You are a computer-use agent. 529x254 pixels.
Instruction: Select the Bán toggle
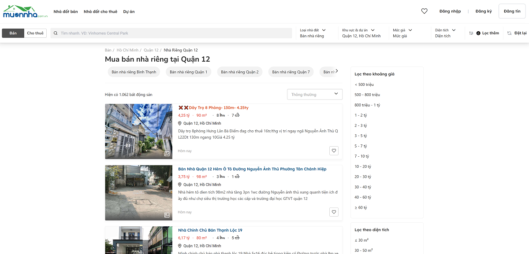[x=13, y=33]
